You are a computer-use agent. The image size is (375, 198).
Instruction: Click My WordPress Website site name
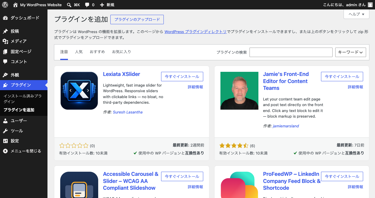(x=41, y=5)
